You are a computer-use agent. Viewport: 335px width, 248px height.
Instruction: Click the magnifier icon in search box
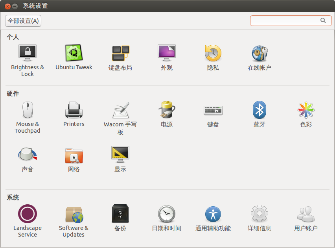click(323, 20)
